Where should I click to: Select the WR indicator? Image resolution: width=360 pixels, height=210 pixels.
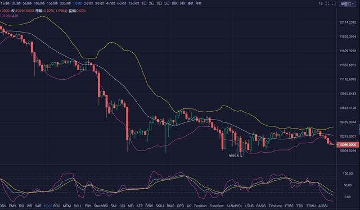29,206
